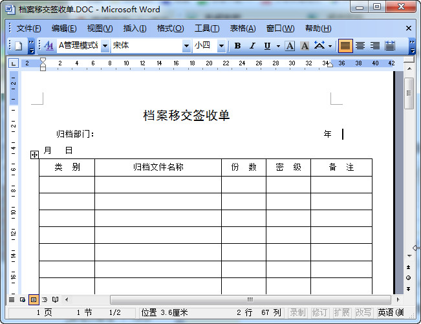Viewport: 421px width, 324px height.
Task: Toggle Underline formatting
Action: [x=267, y=46]
